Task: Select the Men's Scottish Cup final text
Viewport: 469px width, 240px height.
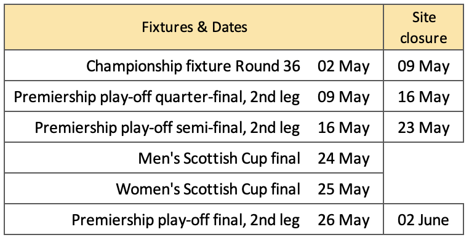Action: (219, 158)
